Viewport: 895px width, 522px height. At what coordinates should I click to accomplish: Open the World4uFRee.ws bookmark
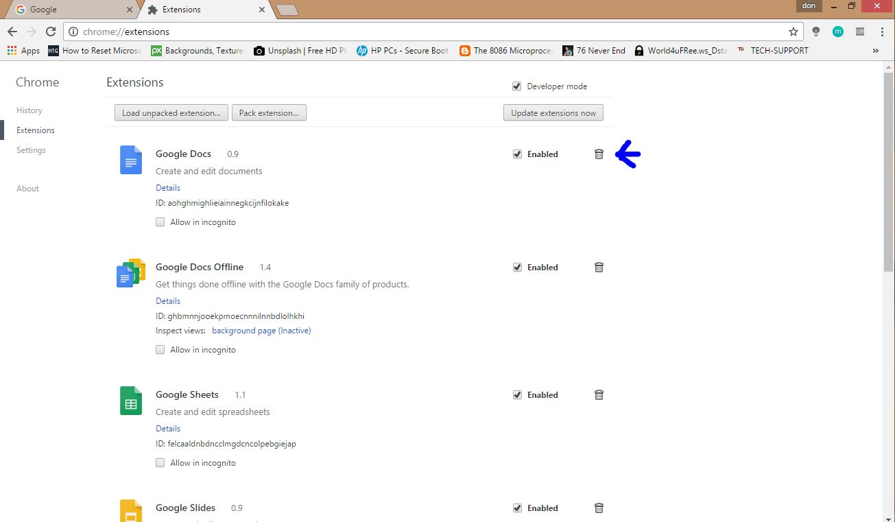pos(681,51)
